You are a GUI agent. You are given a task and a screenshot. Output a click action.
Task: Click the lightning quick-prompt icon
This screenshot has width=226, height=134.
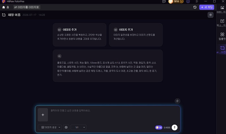point(177,101)
